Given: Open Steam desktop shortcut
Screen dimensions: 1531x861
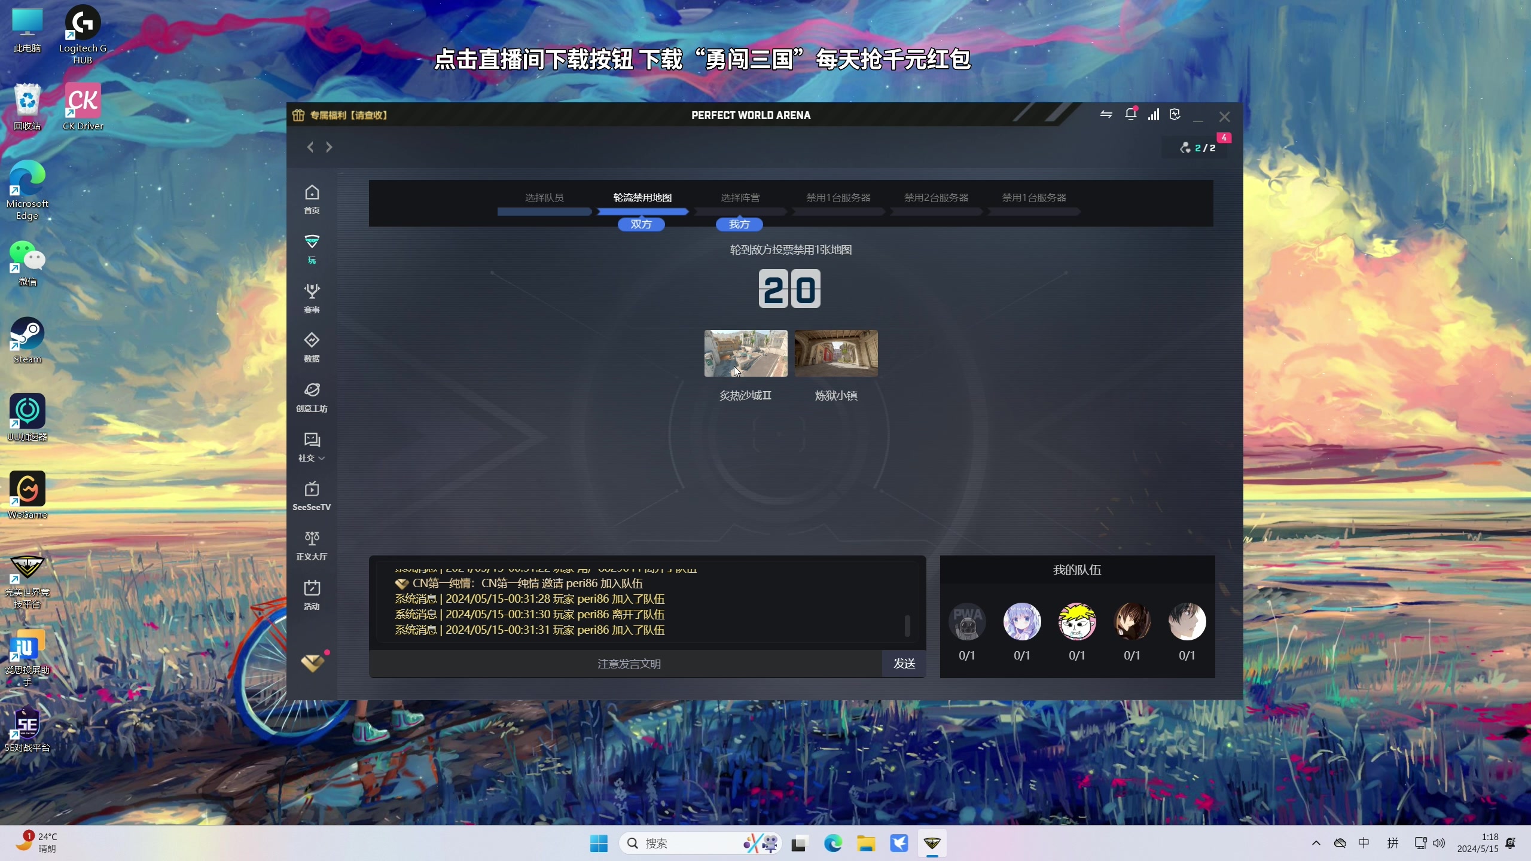Looking at the screenshot, I should (x=27, y=341).
